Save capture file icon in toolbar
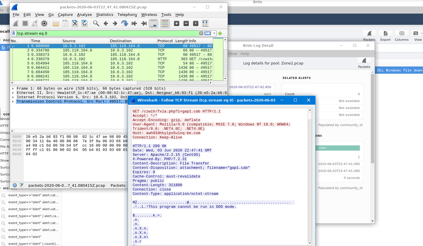Image resolution: width=423 pixels, height=246 pixels. (x=65, y=24)
